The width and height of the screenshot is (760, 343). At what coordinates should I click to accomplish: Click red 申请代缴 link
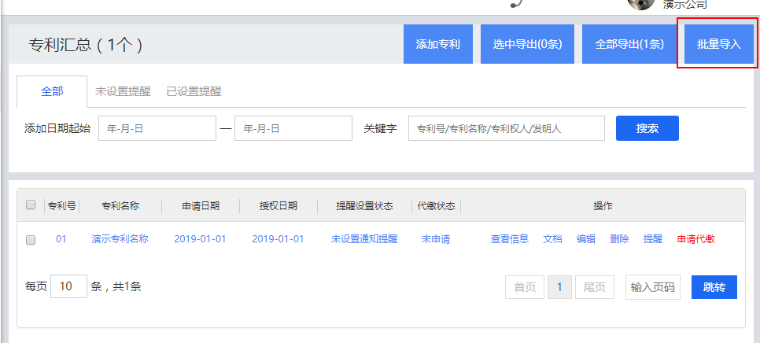[x=695, y=239]
